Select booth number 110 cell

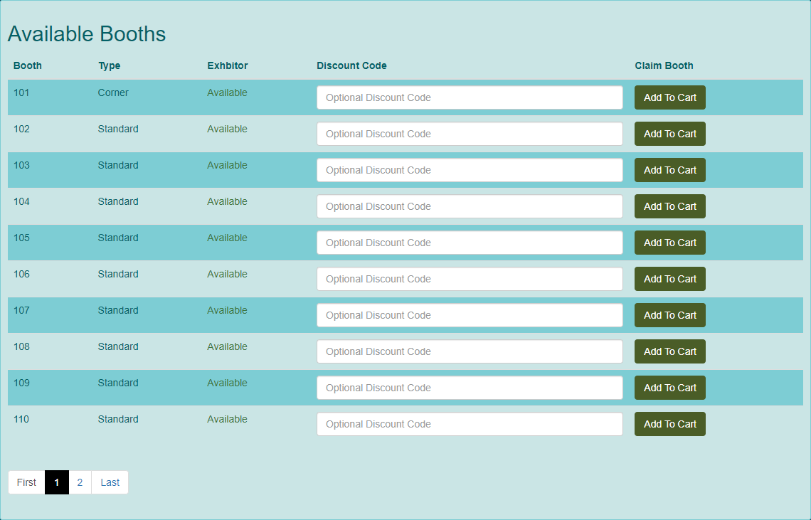click(21, 418)
